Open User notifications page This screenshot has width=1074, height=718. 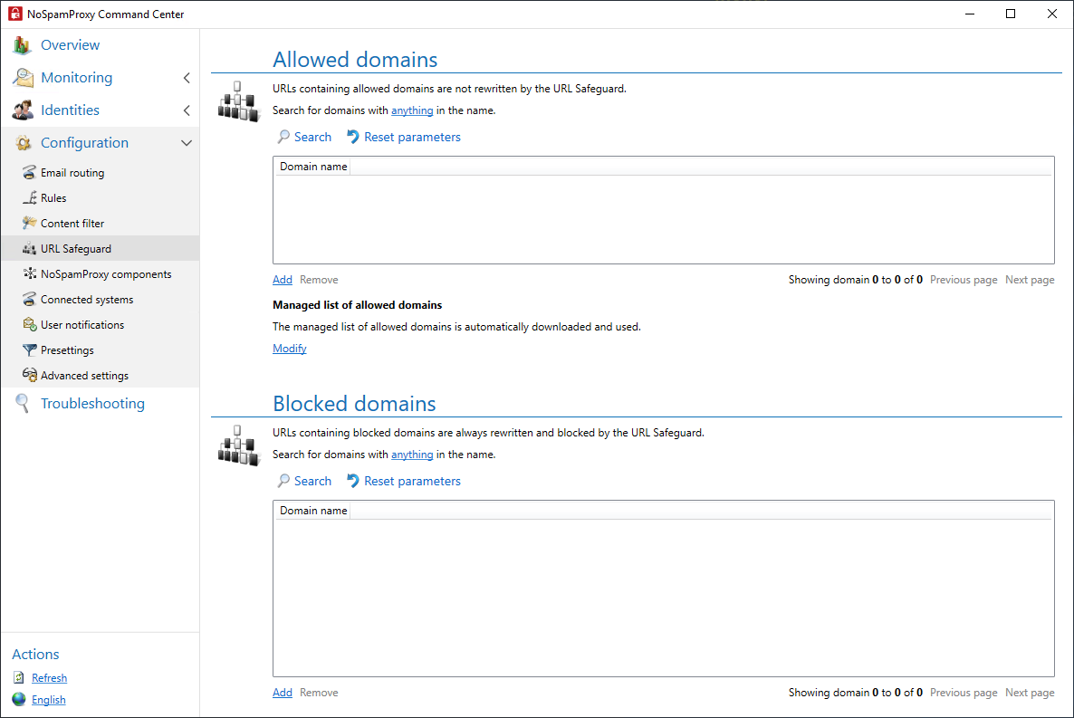[x=82, y=325]
